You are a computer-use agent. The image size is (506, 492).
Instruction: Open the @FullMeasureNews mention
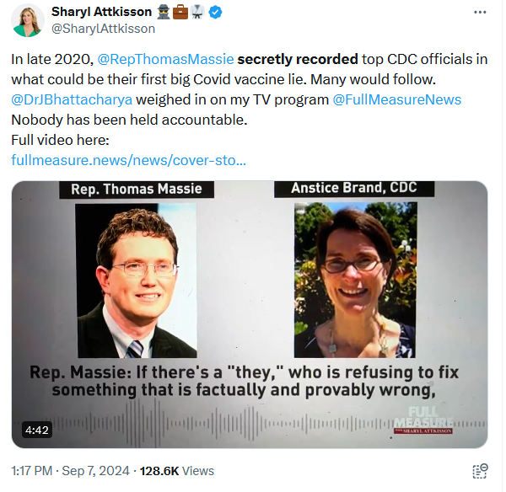[x=396, y=99]
